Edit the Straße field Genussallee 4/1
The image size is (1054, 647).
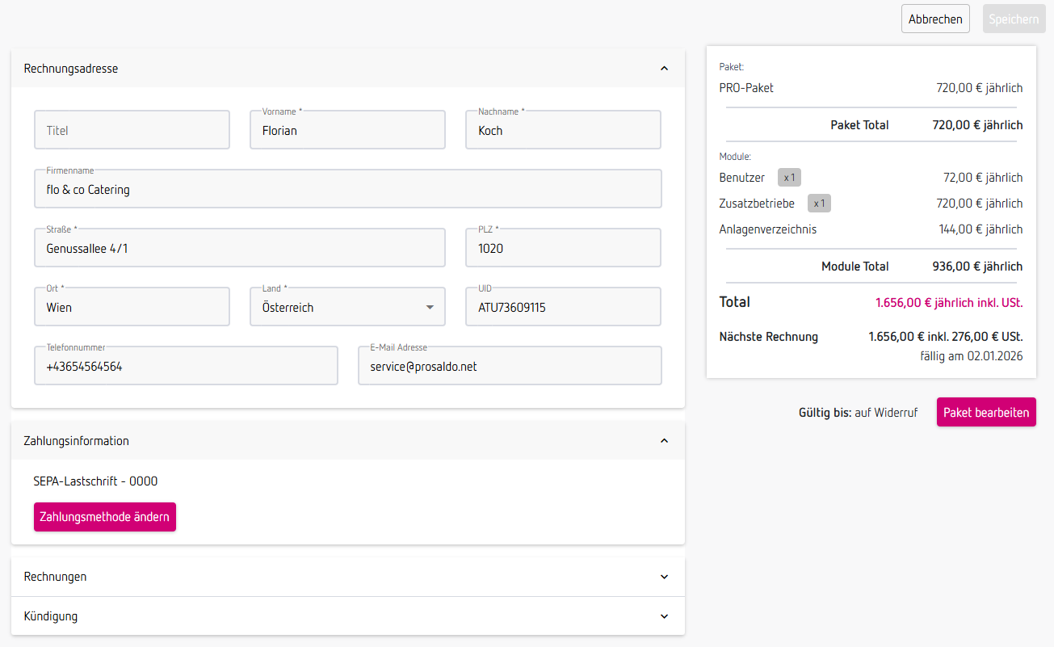pyautogui.click(x=239, y=249)
